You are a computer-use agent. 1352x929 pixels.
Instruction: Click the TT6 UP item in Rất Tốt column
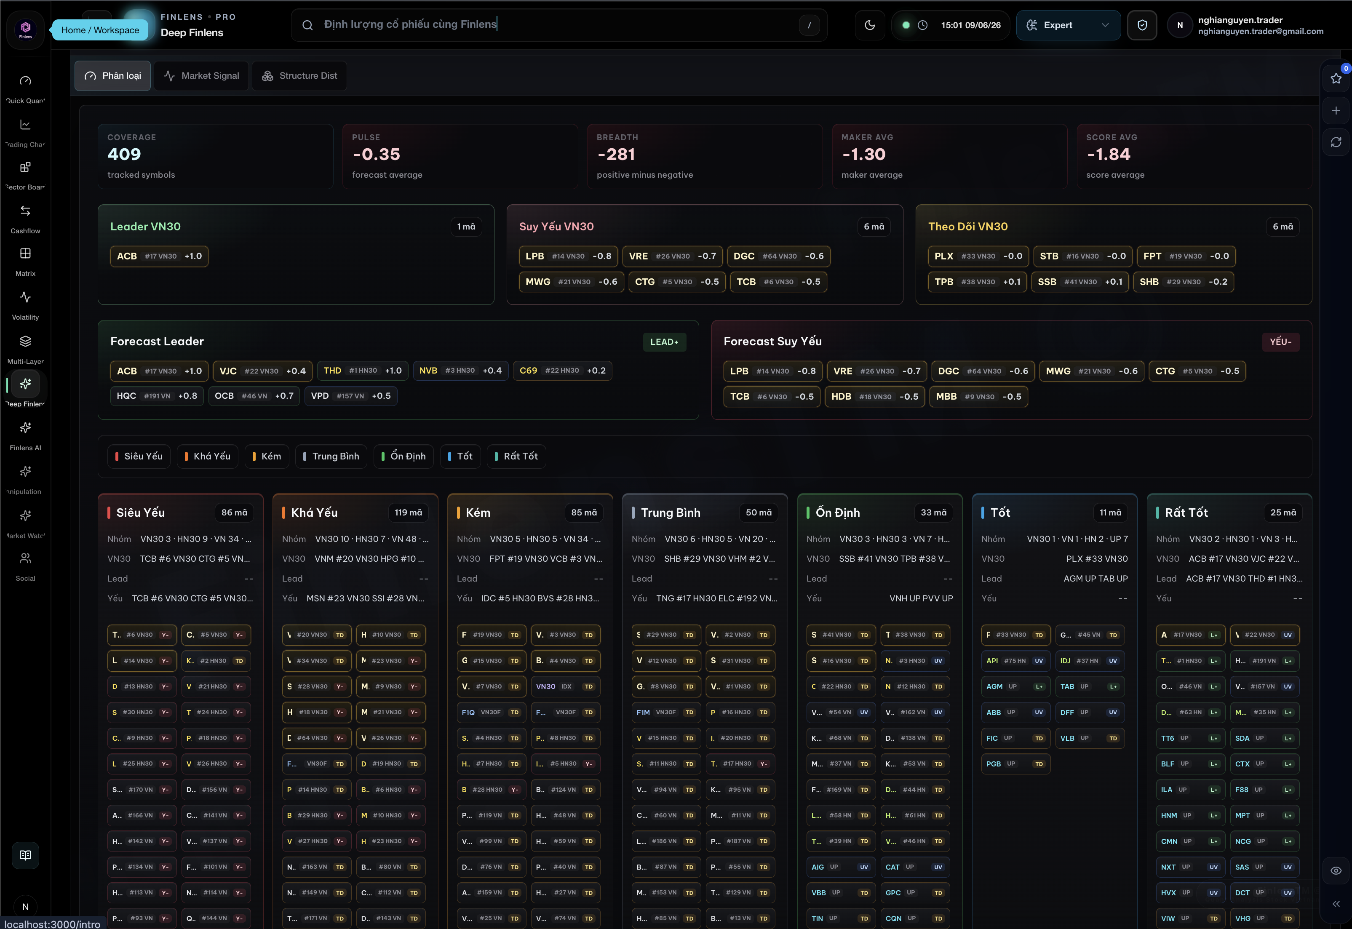(x=1190, y=738)
